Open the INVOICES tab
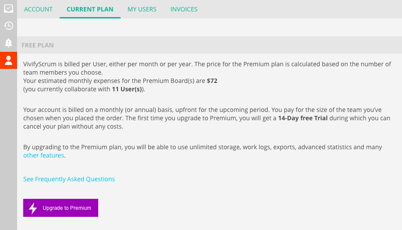Screen dimensions: 402x230 (x=184, y=9)
